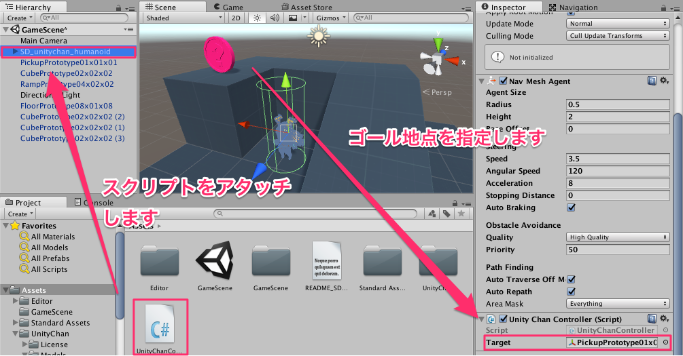Image resolution: width=683 pixels, height=356 pixels.
Task: Select All Scripts under Favorites
Action: tap(49, 269)
